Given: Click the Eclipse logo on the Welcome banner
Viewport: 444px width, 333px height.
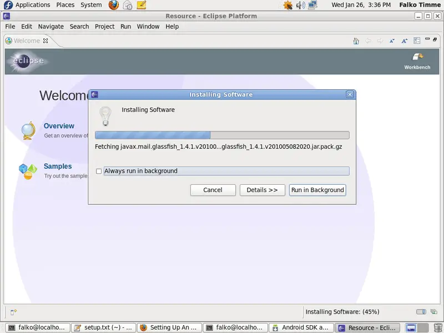Looking at the screenshot, I should (x=27, y=61).
